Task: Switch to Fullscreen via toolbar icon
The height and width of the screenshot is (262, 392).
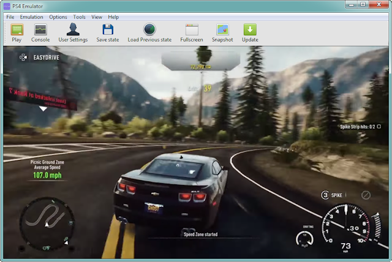Action: click(192, 30)
